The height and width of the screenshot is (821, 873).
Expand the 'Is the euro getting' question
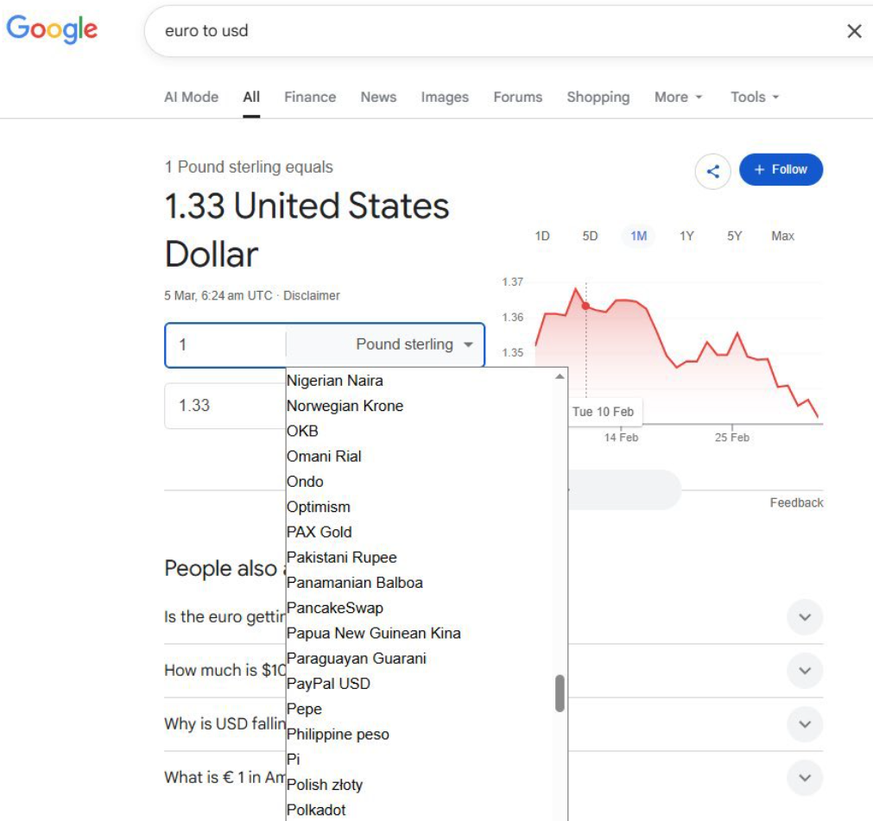[x=805, y=617]
